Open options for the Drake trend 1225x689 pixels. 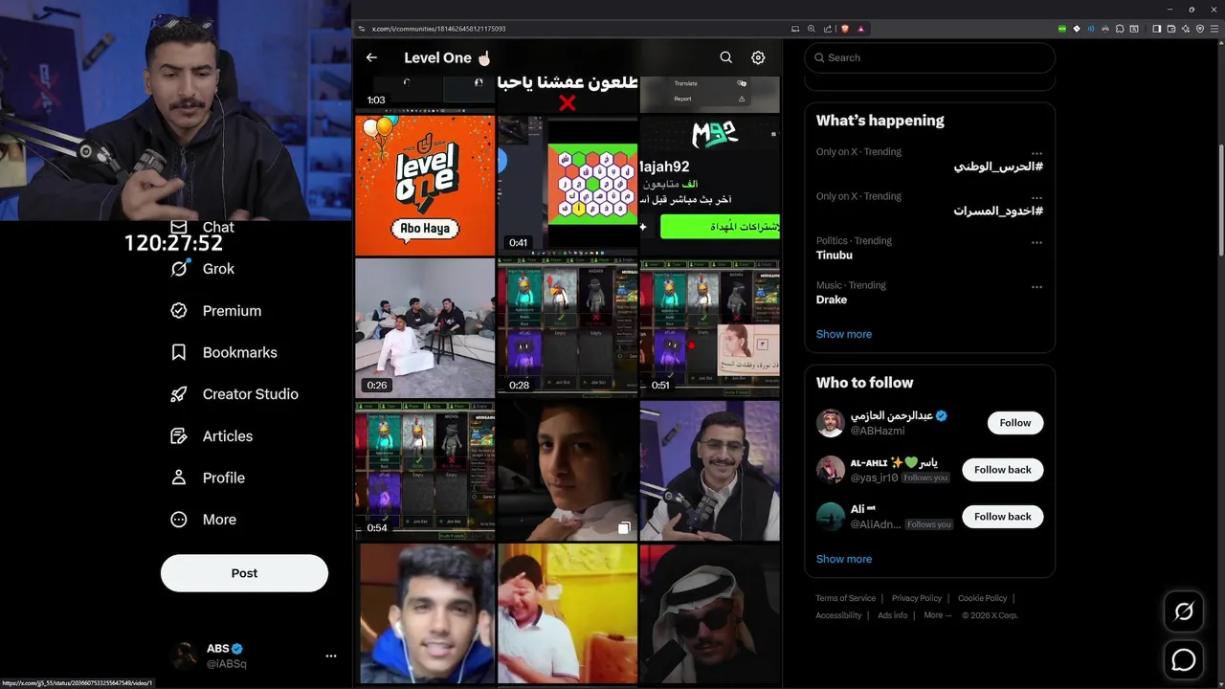coord(1036,287)
